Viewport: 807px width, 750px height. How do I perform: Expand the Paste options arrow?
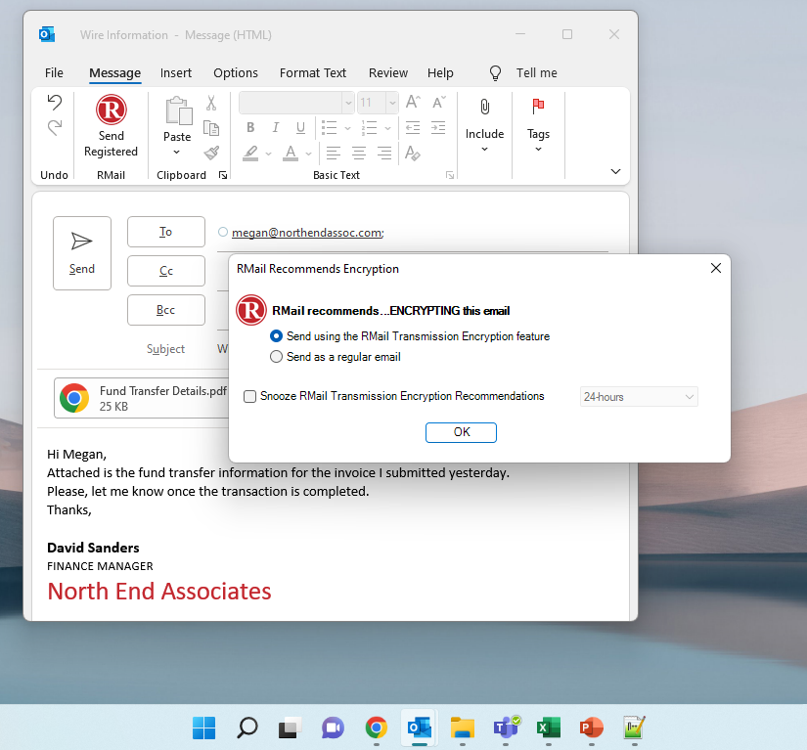[177, 153]
